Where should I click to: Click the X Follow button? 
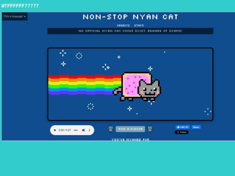pos(181,132)
